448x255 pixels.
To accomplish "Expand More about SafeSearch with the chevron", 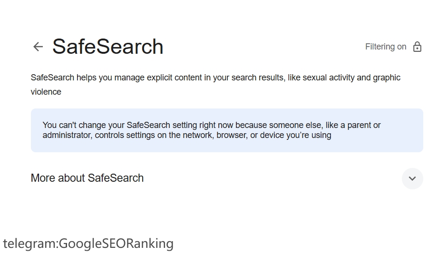I will 412,178.
